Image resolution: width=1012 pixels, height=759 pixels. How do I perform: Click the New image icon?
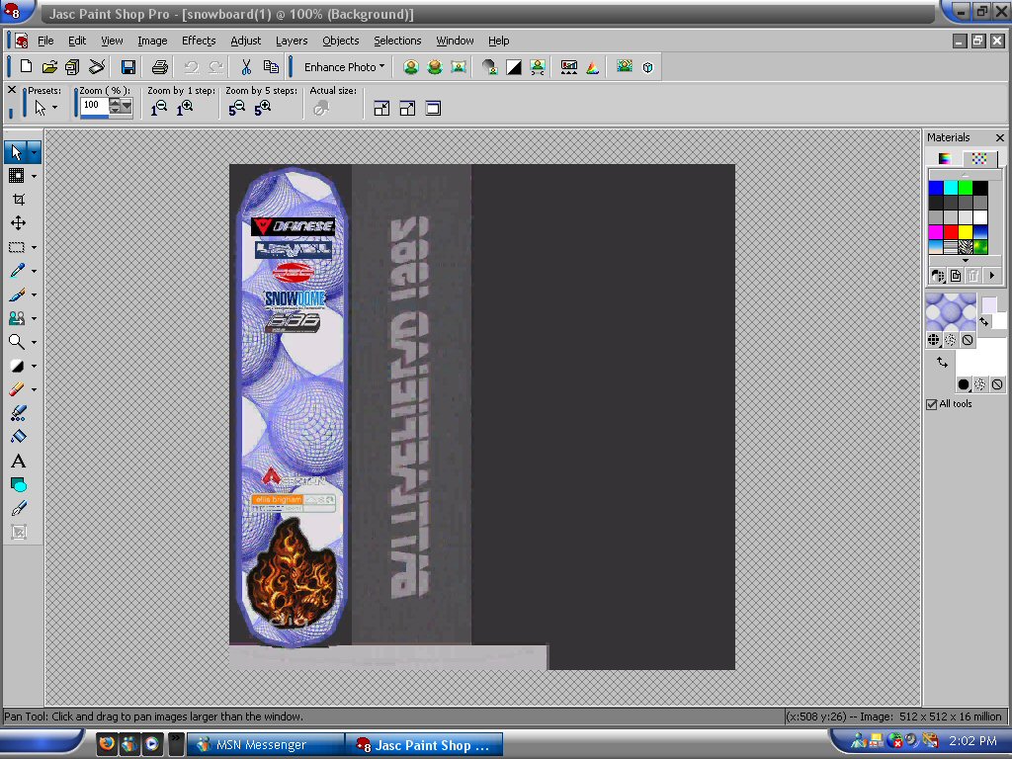[26, 66]
